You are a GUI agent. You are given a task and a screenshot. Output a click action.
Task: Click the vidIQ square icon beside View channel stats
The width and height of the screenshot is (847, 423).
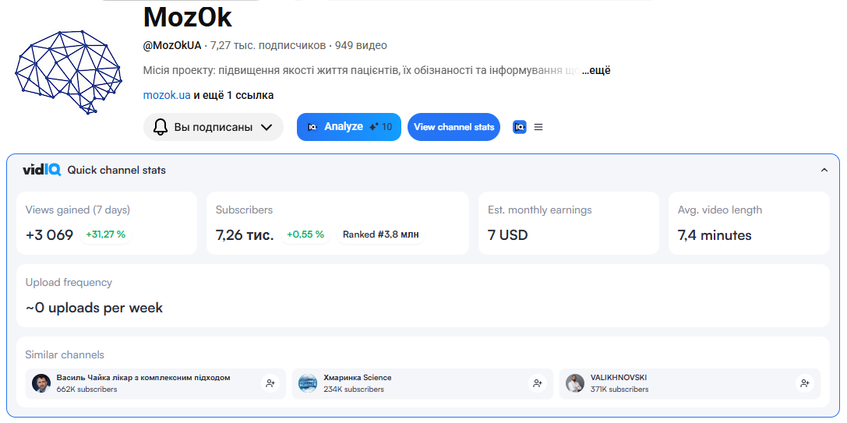pyautogui.click(x=519, y=127)
